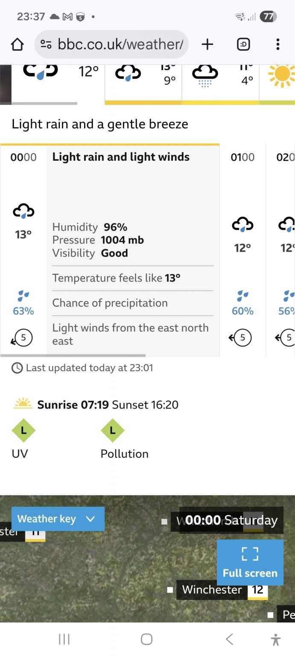Expand the 0100 hourly forecast slot
The height and width of the screenshot is (657, 295).
click(242, 248)
